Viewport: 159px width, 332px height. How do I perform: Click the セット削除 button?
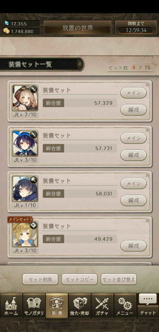[x=40, y=279]
